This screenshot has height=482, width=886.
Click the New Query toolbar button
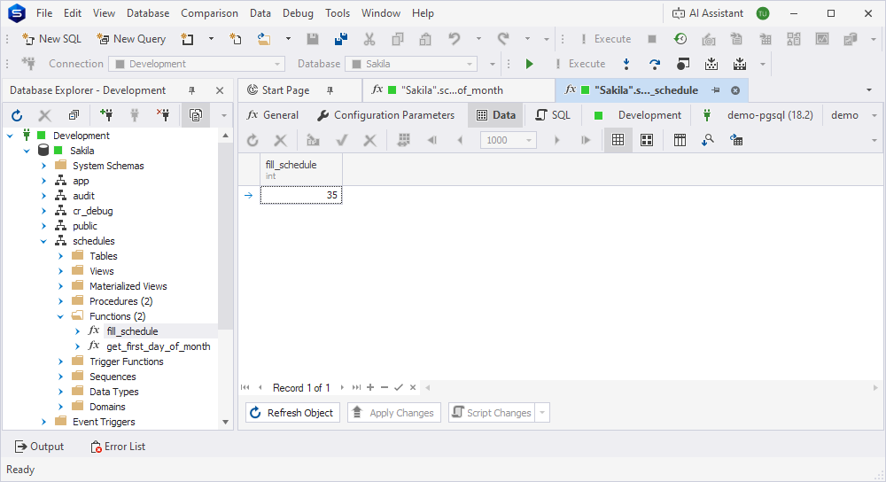click(x=131, y=39)
